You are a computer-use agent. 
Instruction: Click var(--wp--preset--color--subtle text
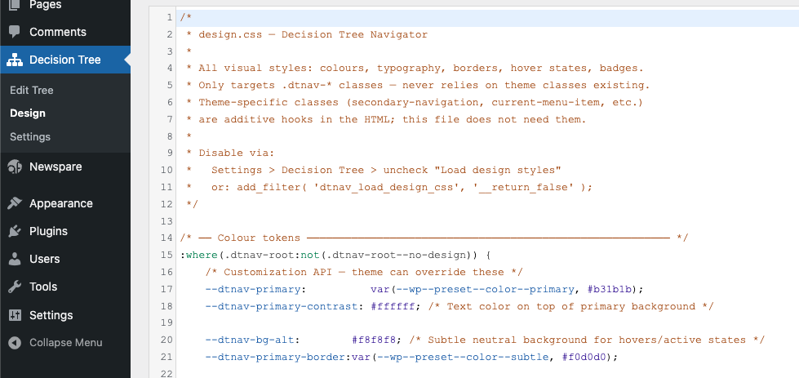451,357
